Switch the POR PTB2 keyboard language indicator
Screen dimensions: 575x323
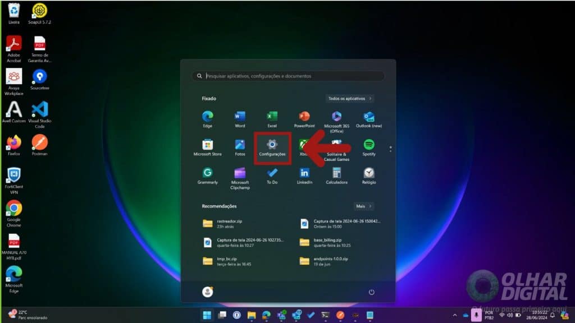pyautogui.click(x=489, y=315)
